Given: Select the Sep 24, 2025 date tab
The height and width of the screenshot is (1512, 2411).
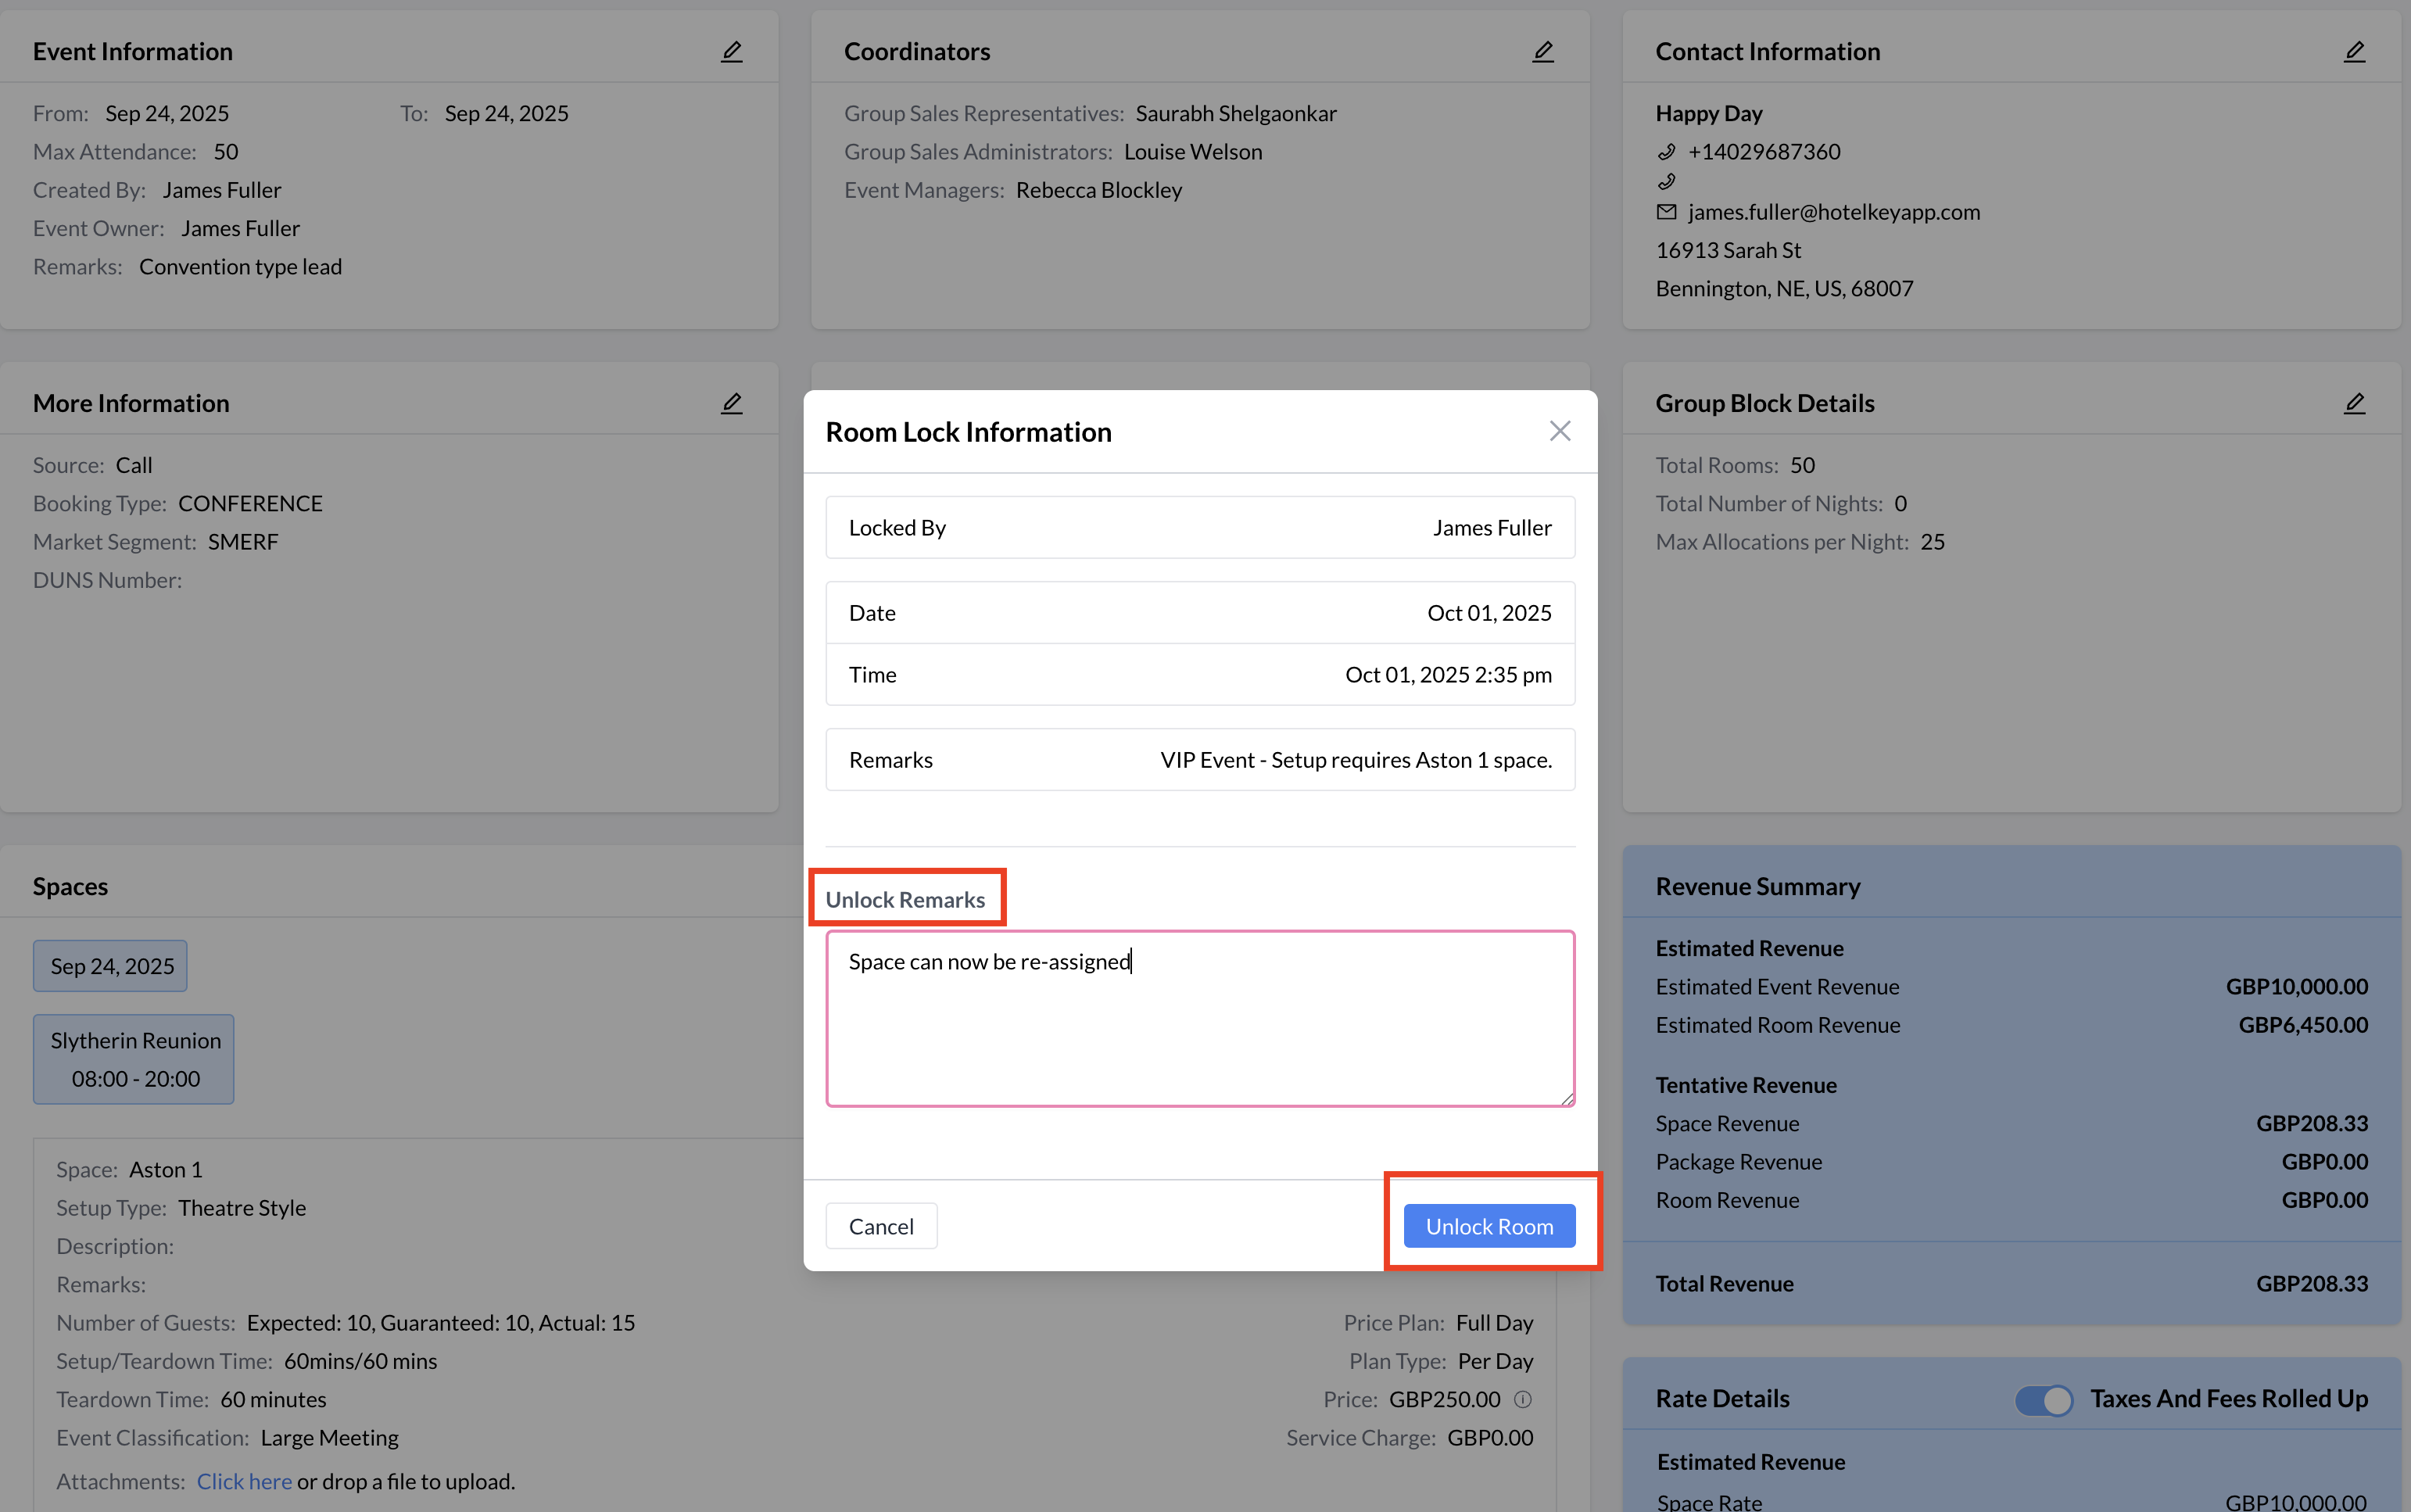Looking at the screenshot, I should coord(111,966).
